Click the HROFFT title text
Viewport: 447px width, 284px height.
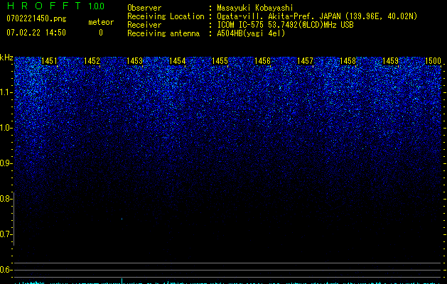pos(44,6)
